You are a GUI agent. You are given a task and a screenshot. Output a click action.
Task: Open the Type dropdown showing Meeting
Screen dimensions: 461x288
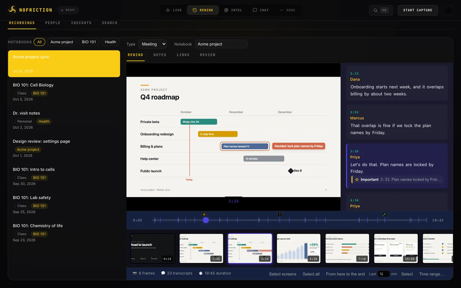coord(152,44)
